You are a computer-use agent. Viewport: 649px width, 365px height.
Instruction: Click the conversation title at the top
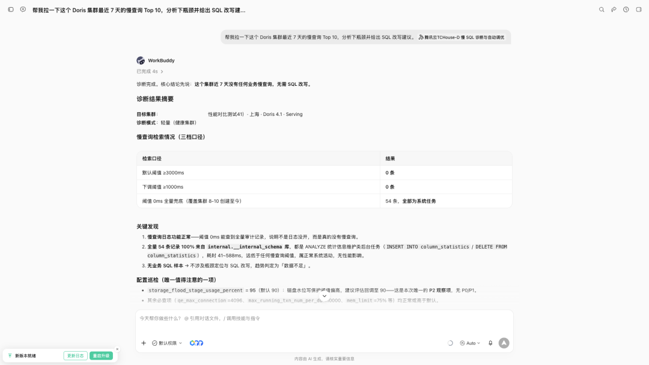[139, 10]
